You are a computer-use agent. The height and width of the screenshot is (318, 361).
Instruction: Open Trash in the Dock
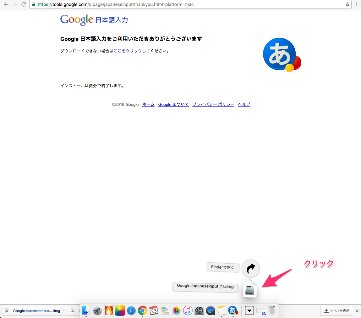[272, 310]
